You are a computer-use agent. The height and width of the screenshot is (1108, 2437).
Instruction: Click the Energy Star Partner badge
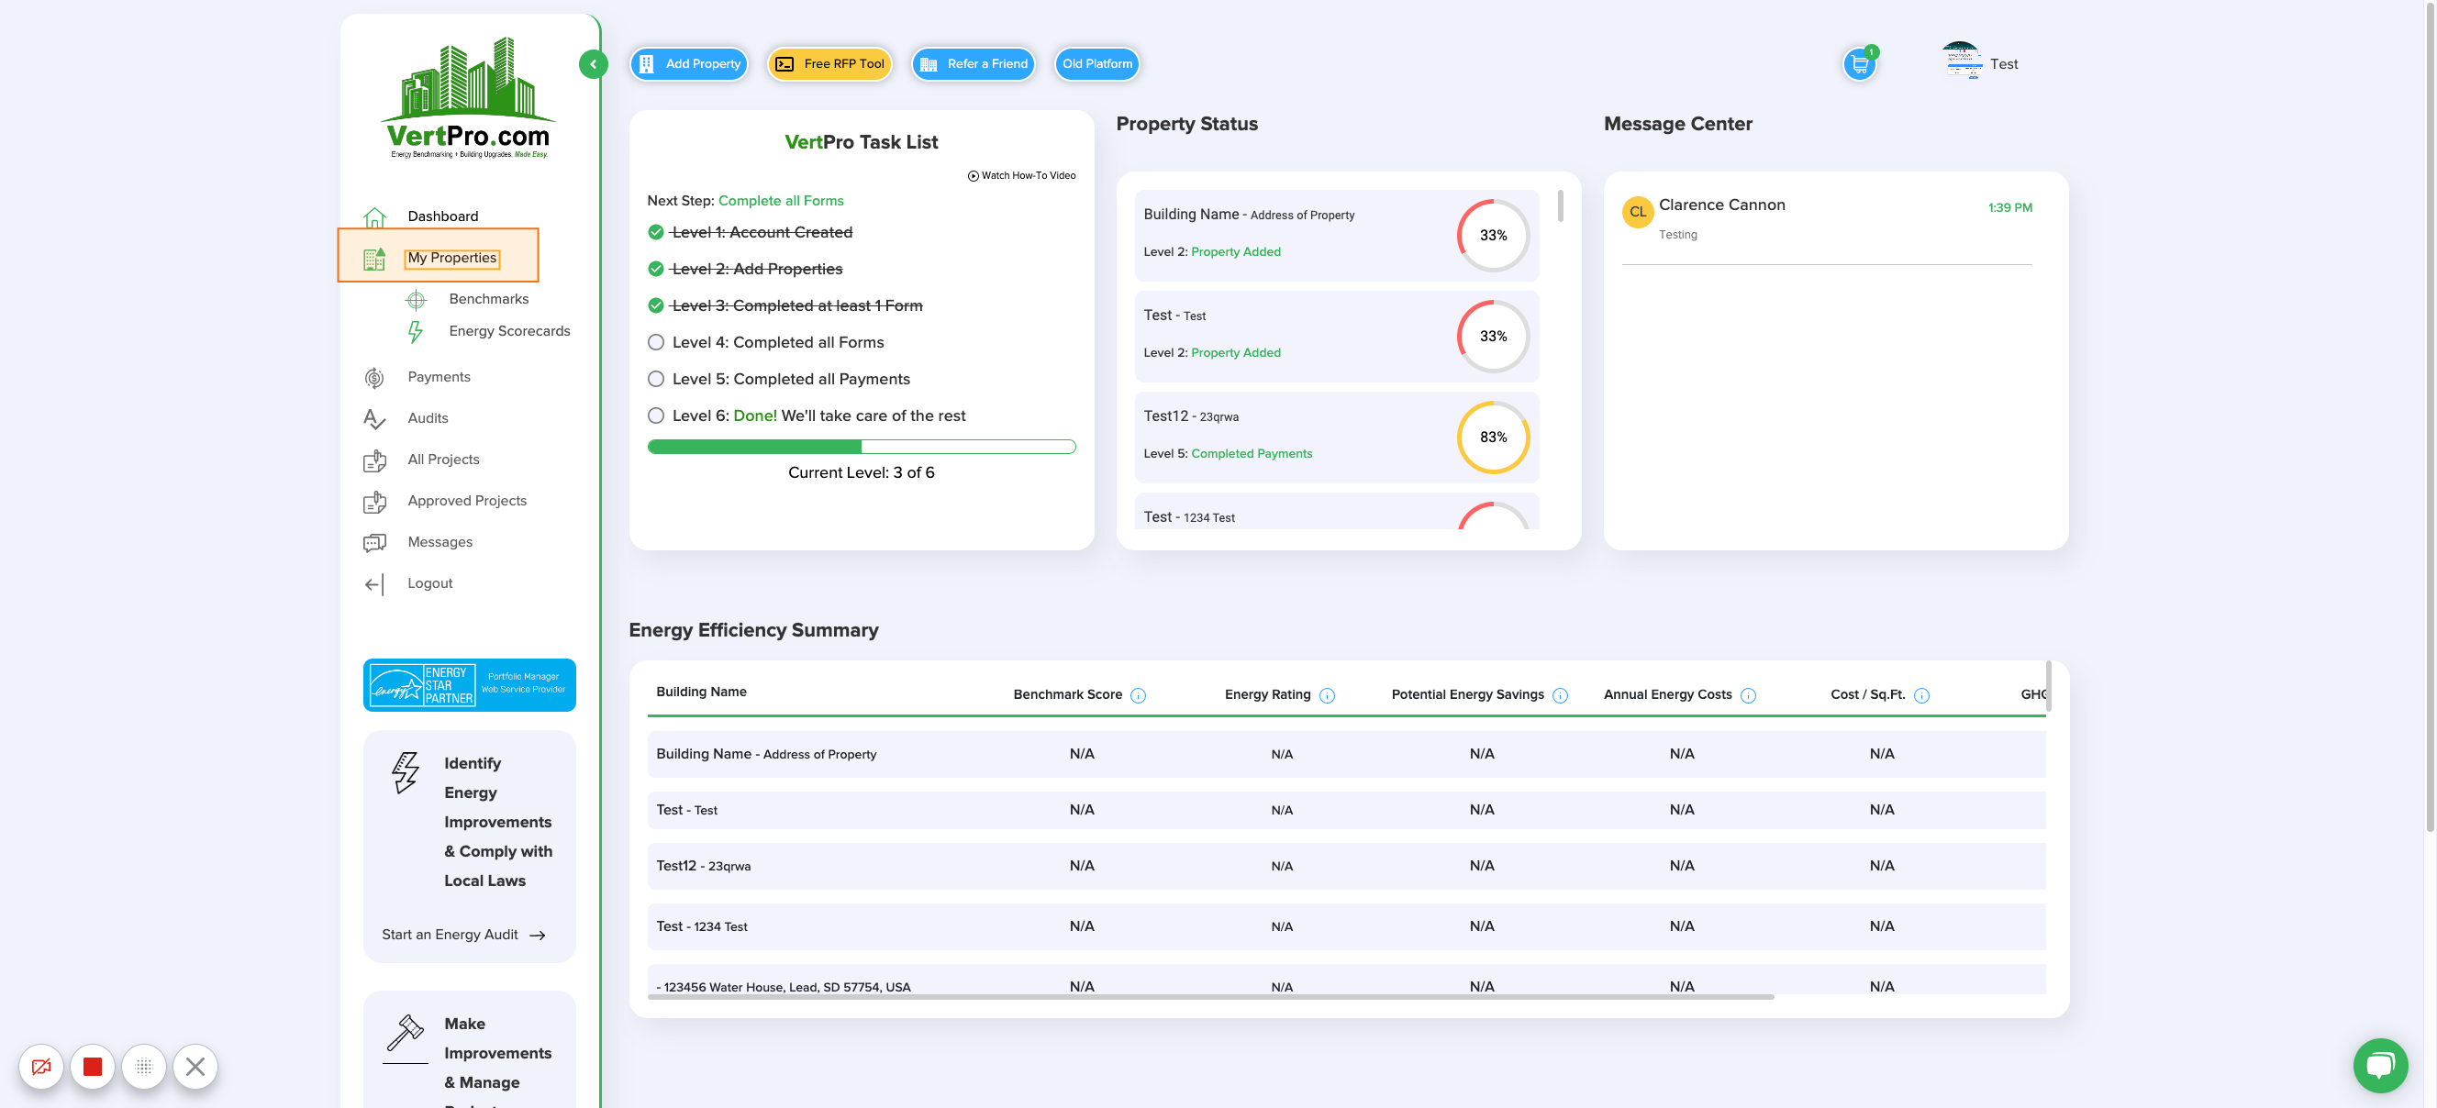469,685
